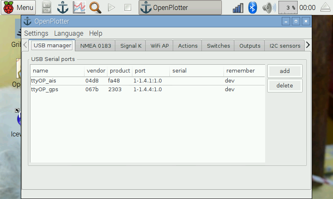
Task: Open the Raspberry Pi Menu button
Action: 18,7
